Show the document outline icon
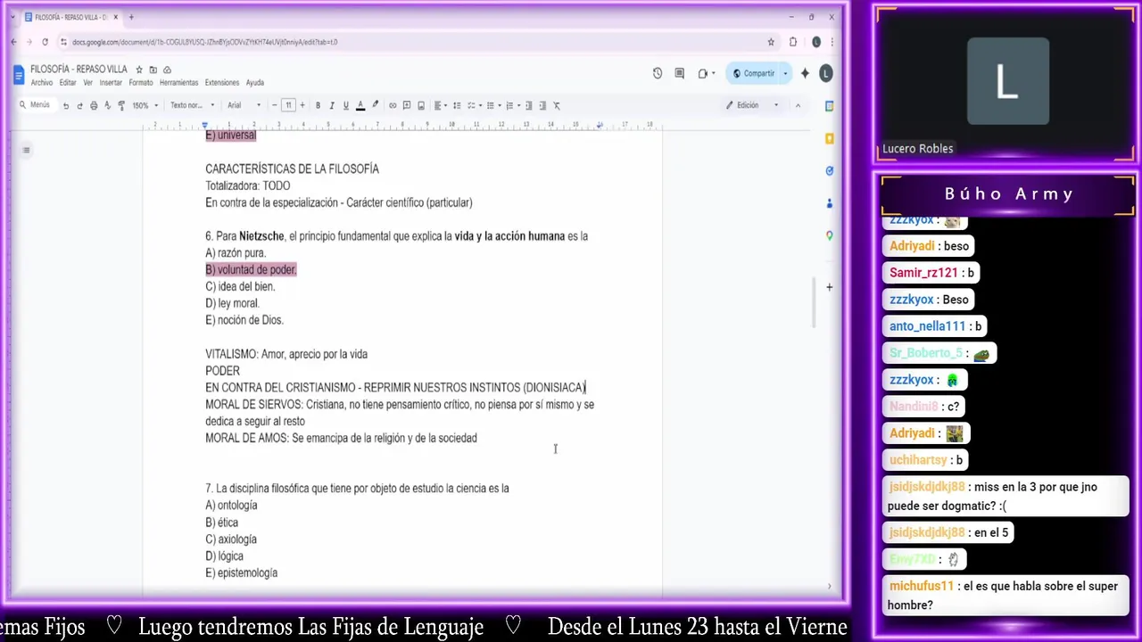Screen dimensions: 1142x642 click(26, 150)
